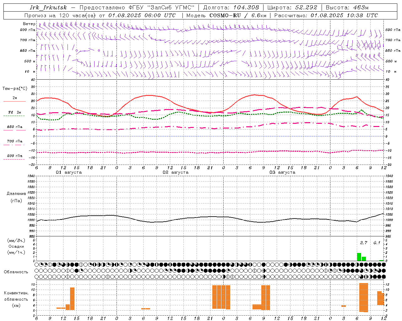Click the 01 августа date label
Image resolution: width=402 pixels, height=321 pixels.
point(69,172)
